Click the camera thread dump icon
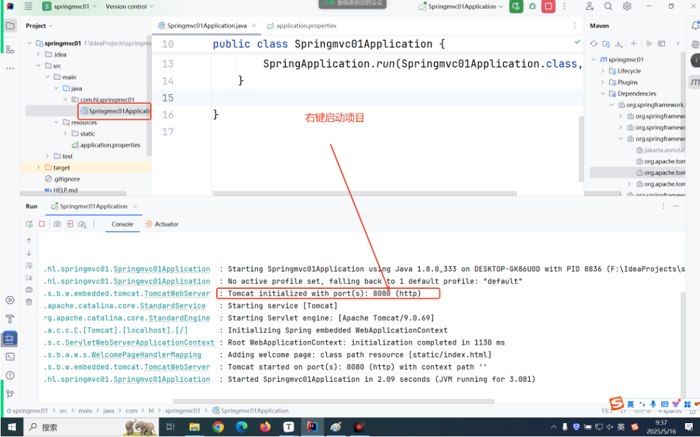 point(57,224)
